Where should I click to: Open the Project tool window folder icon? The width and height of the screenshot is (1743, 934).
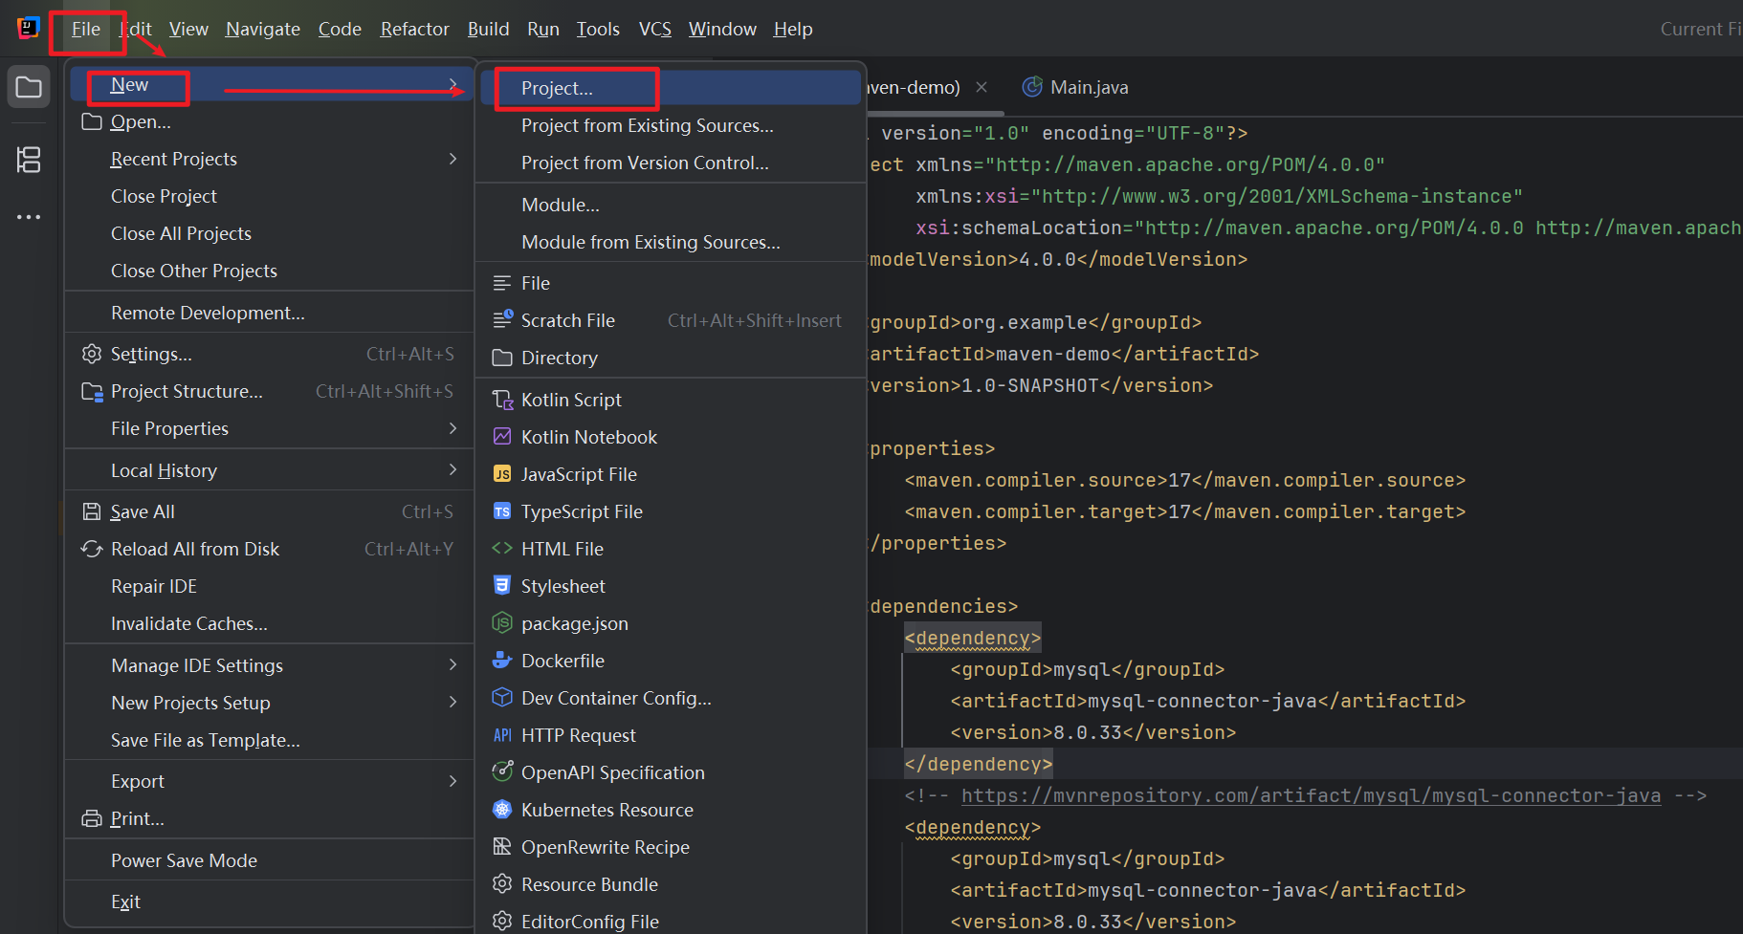point(29,88)
